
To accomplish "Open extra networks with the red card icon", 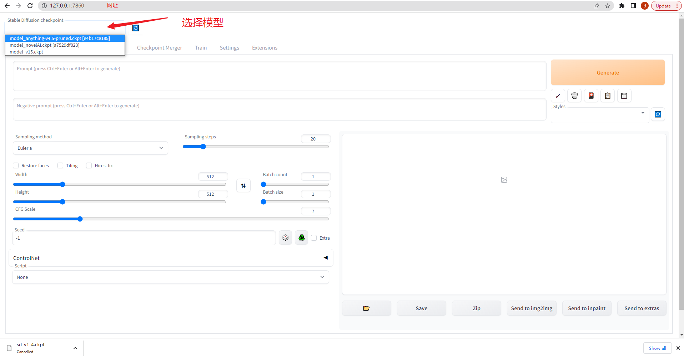I will click(591, 96).
